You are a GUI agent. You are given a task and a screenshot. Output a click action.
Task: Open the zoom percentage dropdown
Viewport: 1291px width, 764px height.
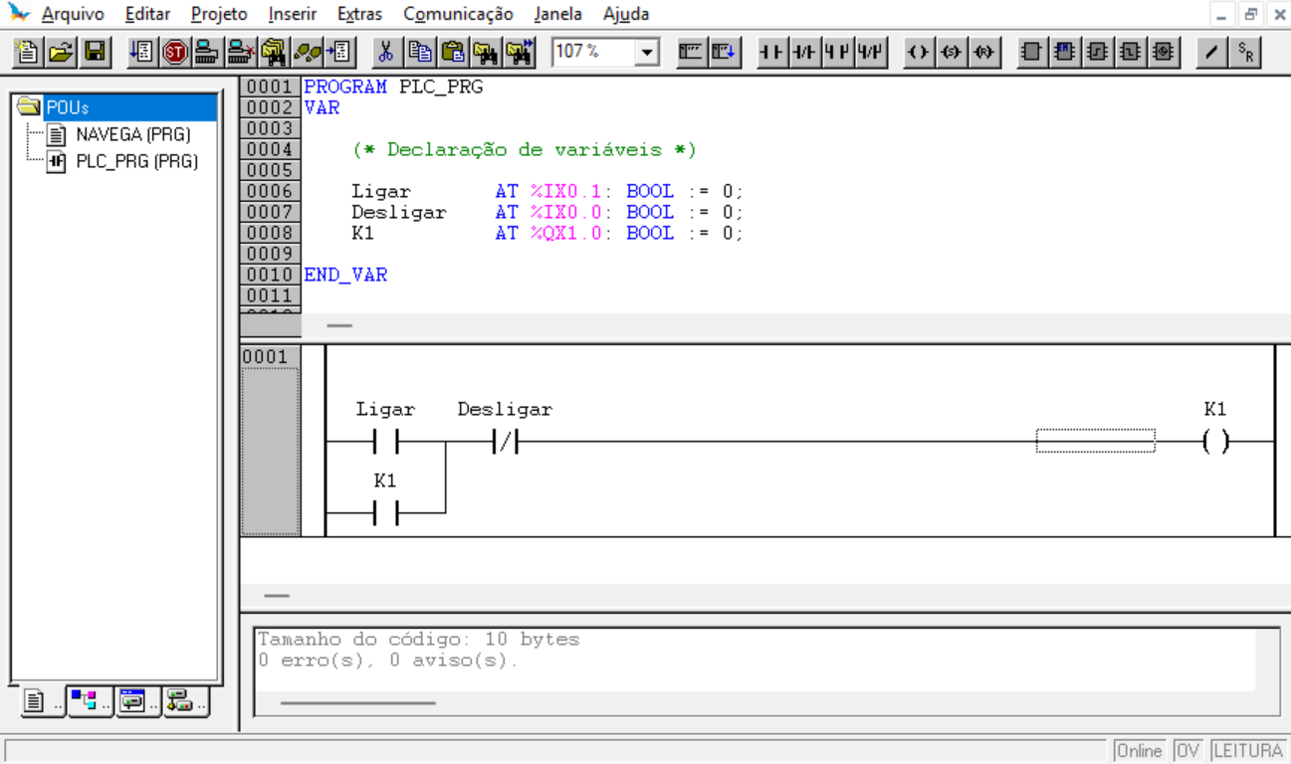pos(647,52)
